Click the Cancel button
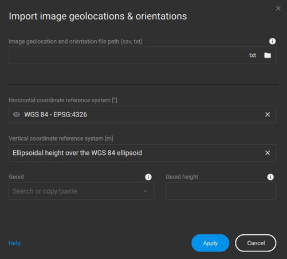The height and width of the screenshot is (259, 287). click(255, 243)
